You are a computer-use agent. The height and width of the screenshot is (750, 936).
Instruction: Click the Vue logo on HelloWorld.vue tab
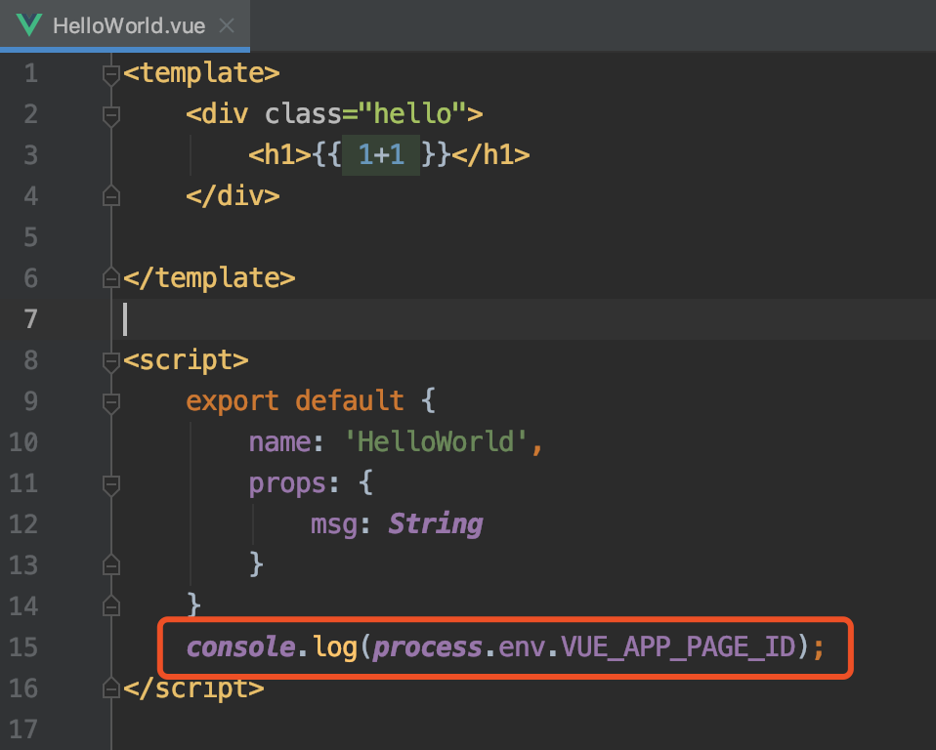tap(28, 25)
